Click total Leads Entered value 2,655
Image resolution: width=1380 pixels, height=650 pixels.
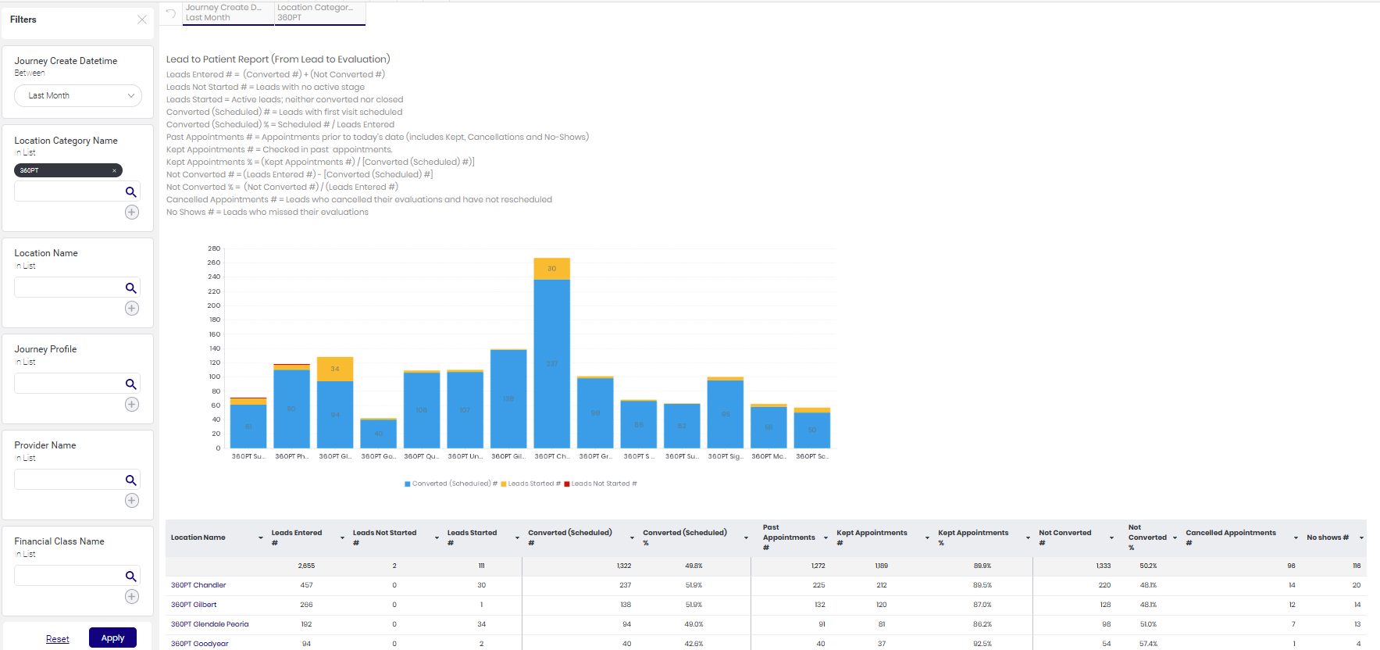[306, 566]
